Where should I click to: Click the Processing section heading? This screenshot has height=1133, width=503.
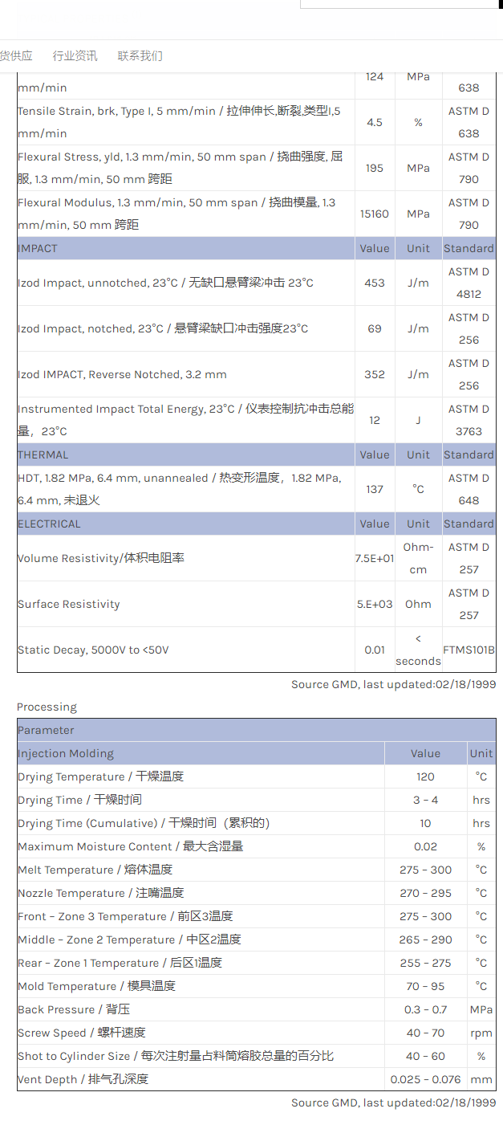click(47, 707)
